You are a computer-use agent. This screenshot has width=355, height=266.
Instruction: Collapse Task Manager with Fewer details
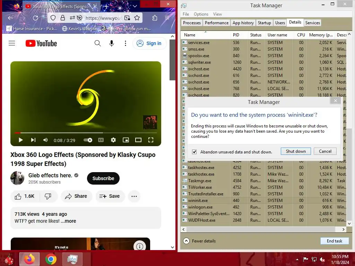(199, 241)
